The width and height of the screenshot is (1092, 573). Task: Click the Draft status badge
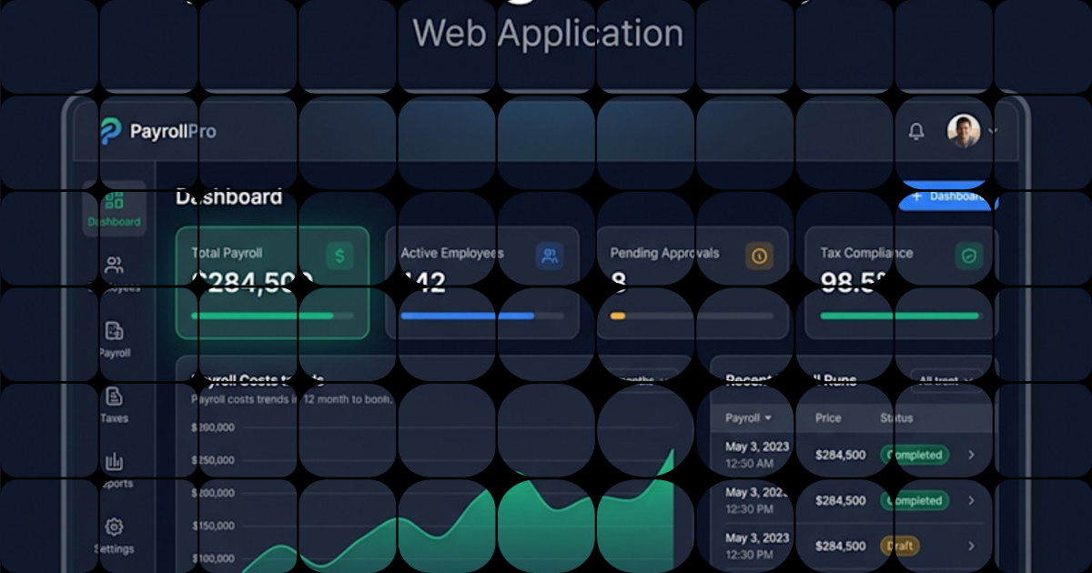click(x=899, y=546)
